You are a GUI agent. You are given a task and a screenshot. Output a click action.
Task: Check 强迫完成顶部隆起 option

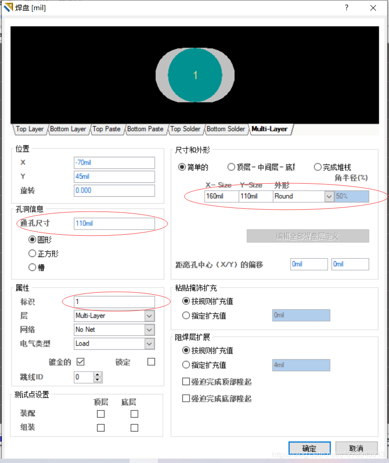pos(186,382)
